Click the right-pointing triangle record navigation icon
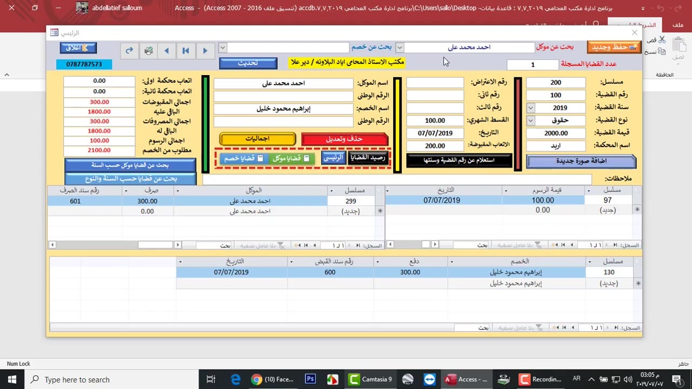Screen dimensions: 692x389 click(x=205, y=50)
